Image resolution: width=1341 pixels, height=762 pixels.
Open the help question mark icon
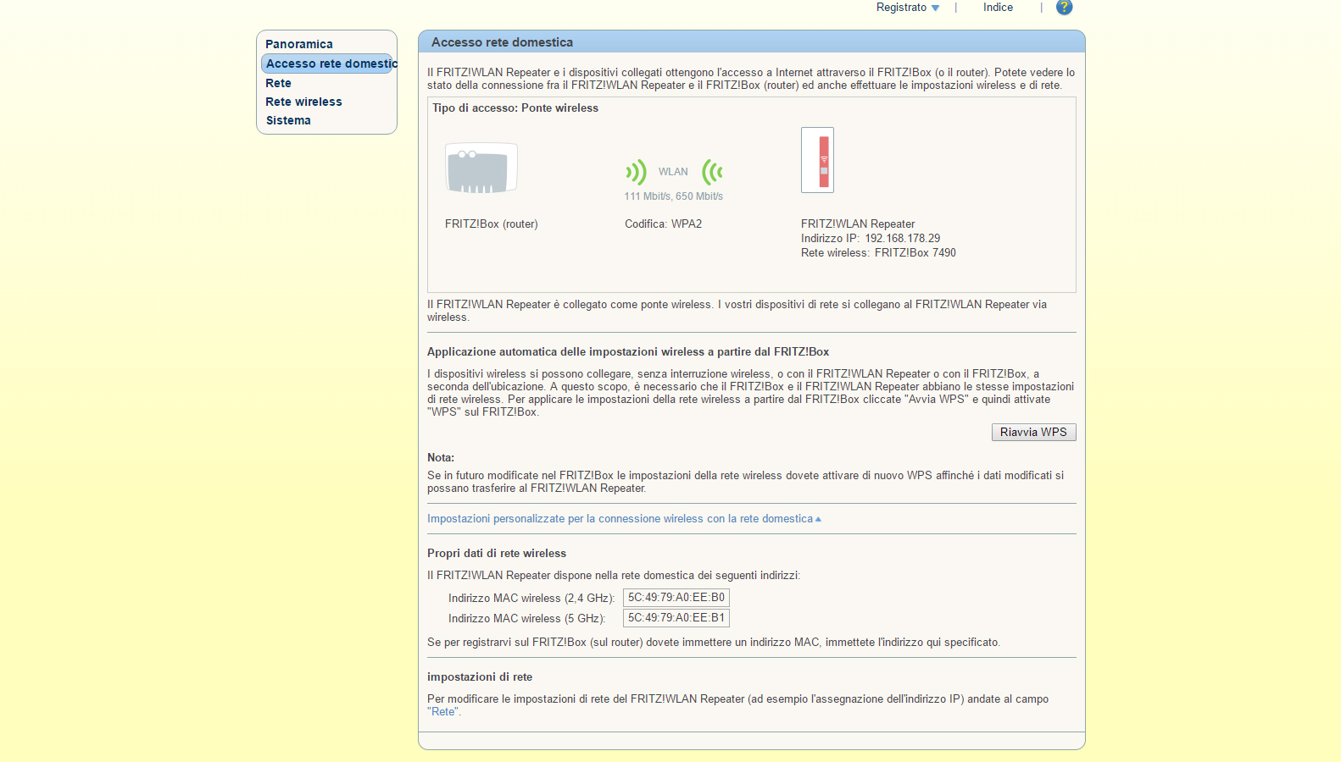pos(1064,8)
